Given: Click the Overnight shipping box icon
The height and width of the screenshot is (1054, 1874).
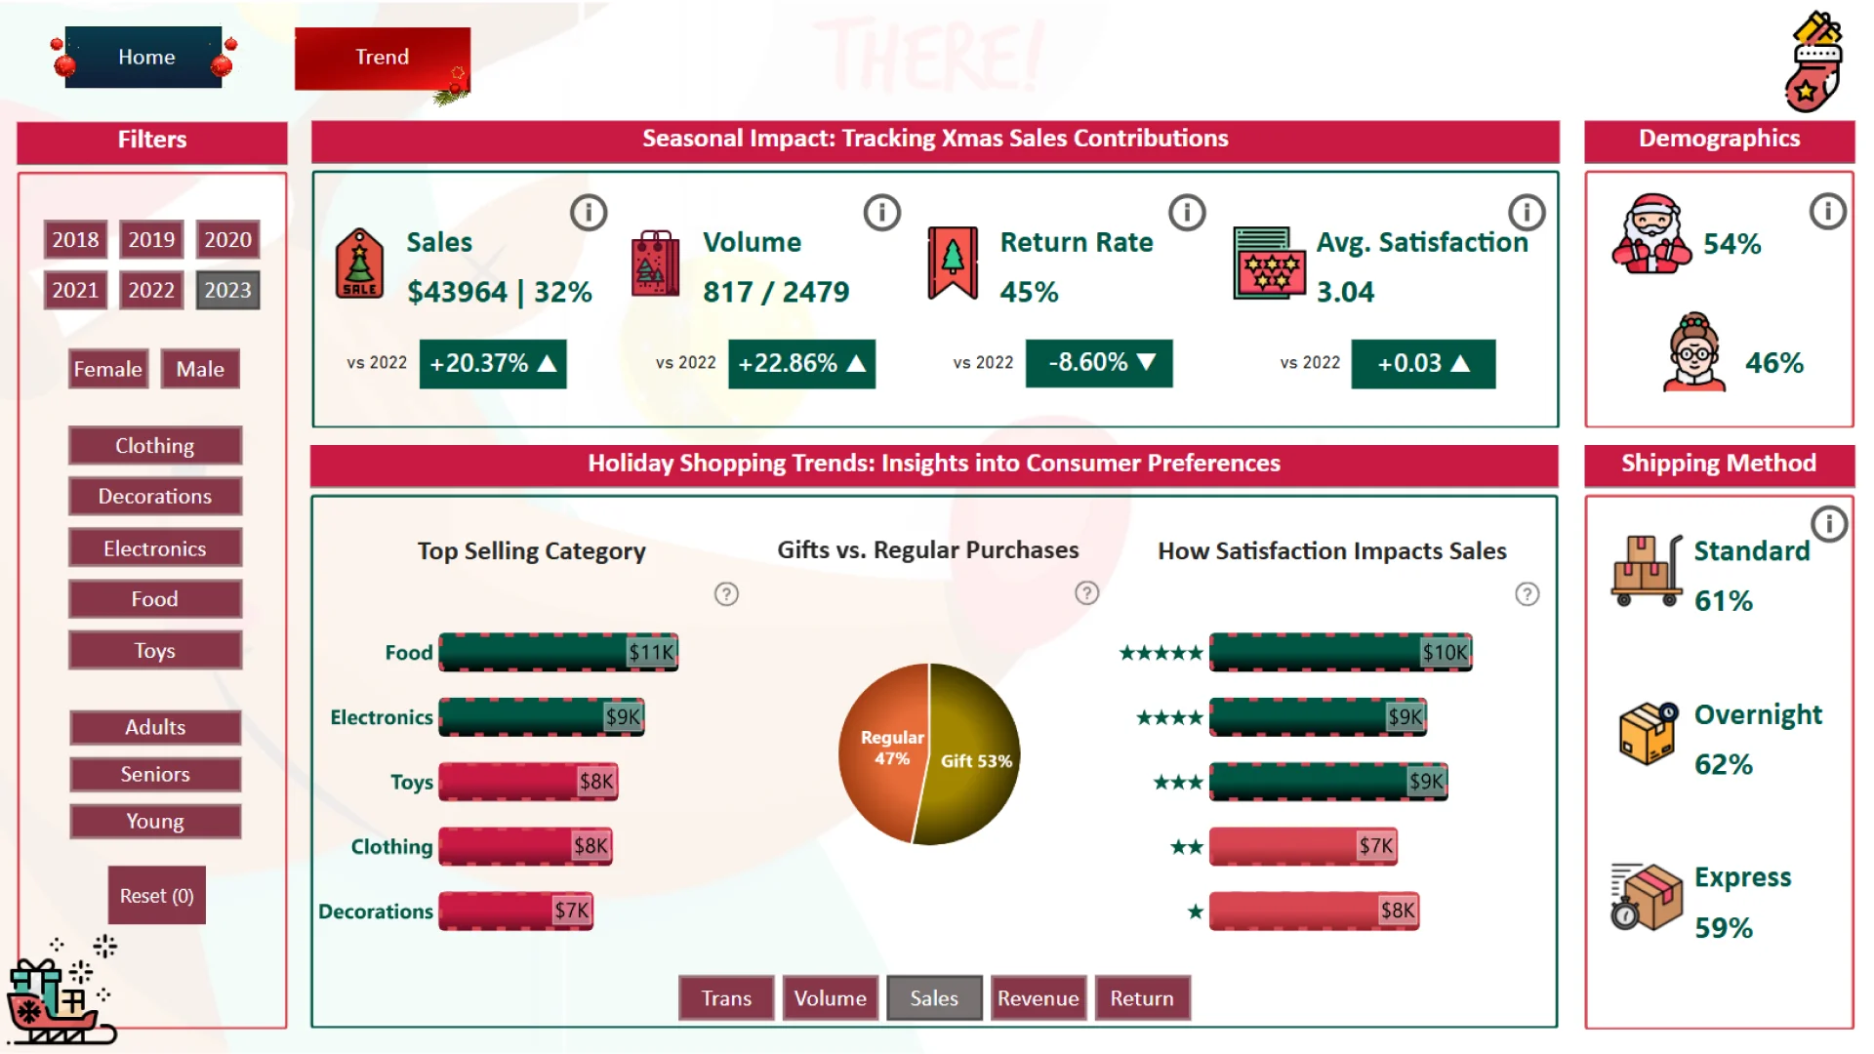Looking at the screenshot, I should (x=1649, y=733).
